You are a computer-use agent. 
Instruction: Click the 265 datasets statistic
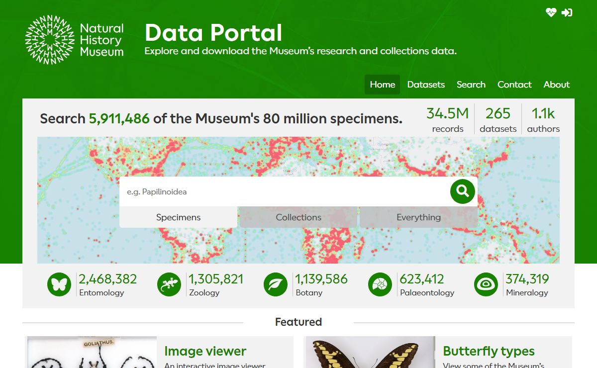tap(498, 120)
